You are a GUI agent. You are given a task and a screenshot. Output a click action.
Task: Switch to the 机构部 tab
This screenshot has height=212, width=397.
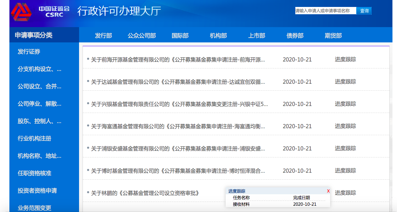[x=218, y=36]
